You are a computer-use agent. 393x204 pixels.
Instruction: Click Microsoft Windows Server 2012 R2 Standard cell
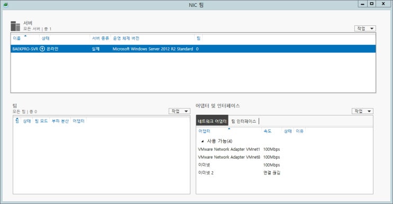click(153, 49)
